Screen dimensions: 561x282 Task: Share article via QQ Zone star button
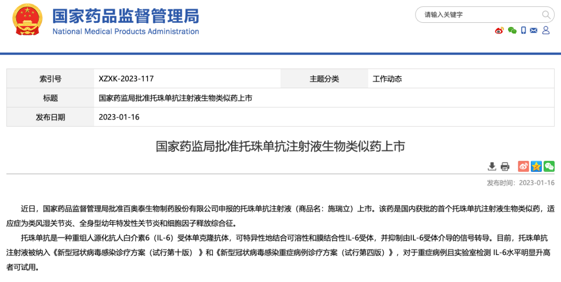click(x=536, y=166)
